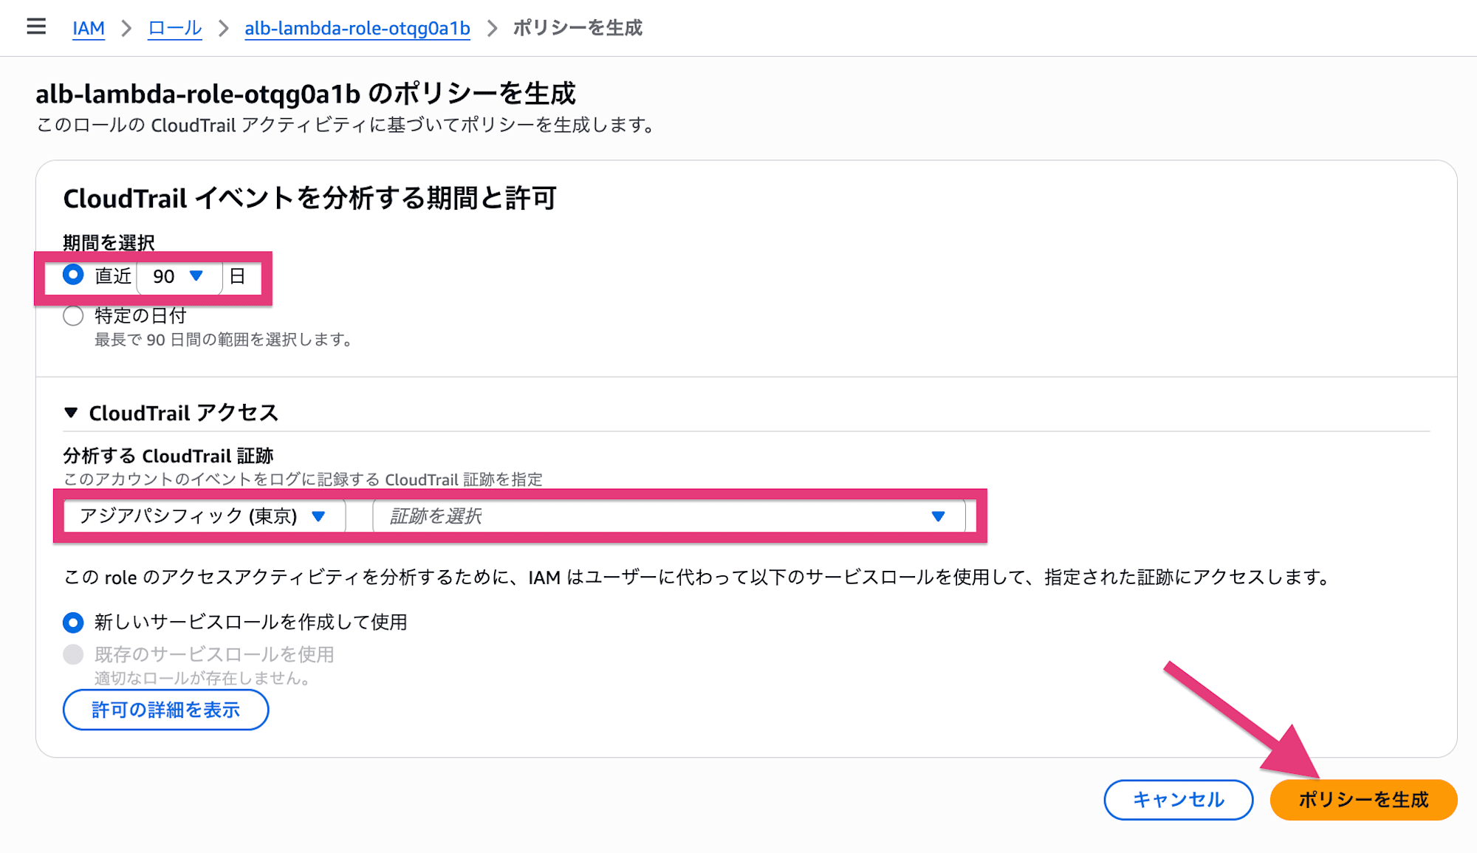Click the 許可の詳細を表示 button
1477x853 pixels.
(x=166, y=710)
